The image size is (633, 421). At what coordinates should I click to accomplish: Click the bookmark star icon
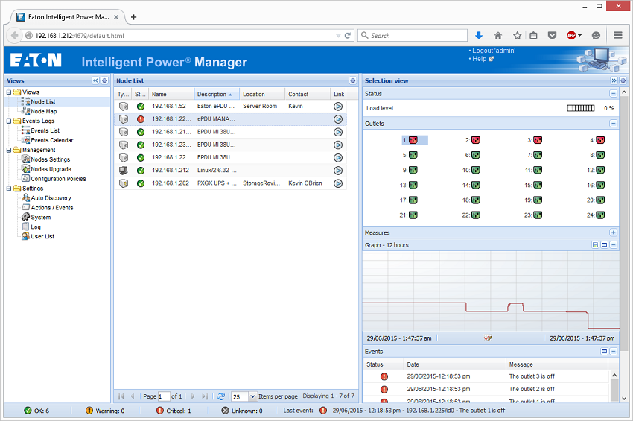tap(517, 36)
